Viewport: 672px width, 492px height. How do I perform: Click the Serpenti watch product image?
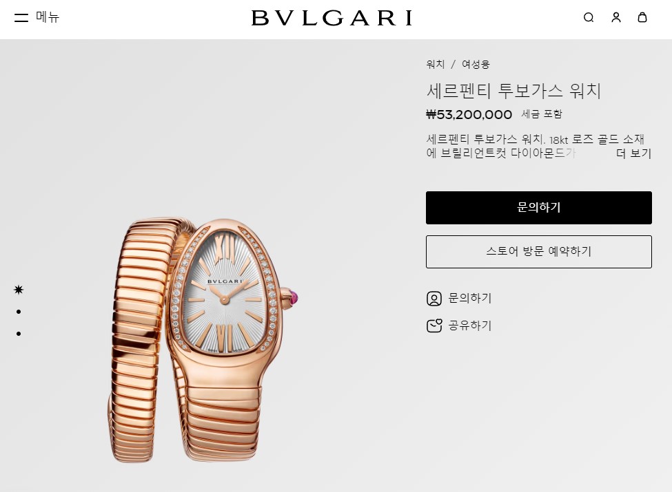pyautogui.click(x=203, y=340)
